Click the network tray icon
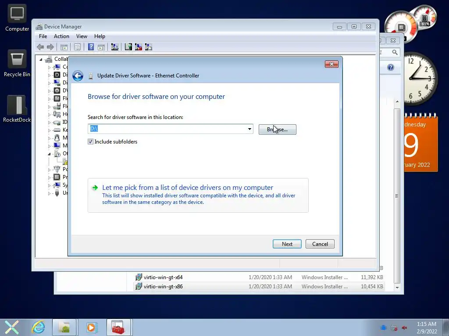Viewport: 449px width, 336px height. pyautogui.click(x=394, y=328)
